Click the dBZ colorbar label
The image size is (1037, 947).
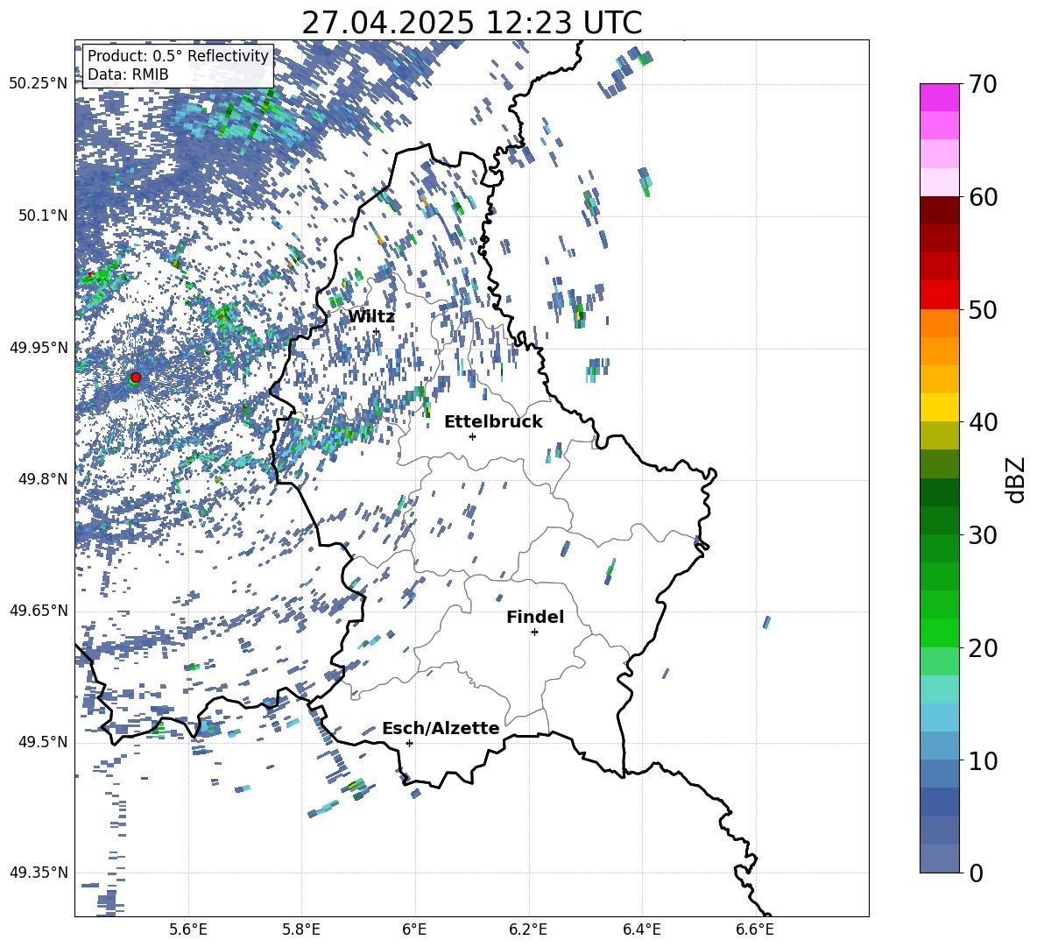pos(1016,479)
